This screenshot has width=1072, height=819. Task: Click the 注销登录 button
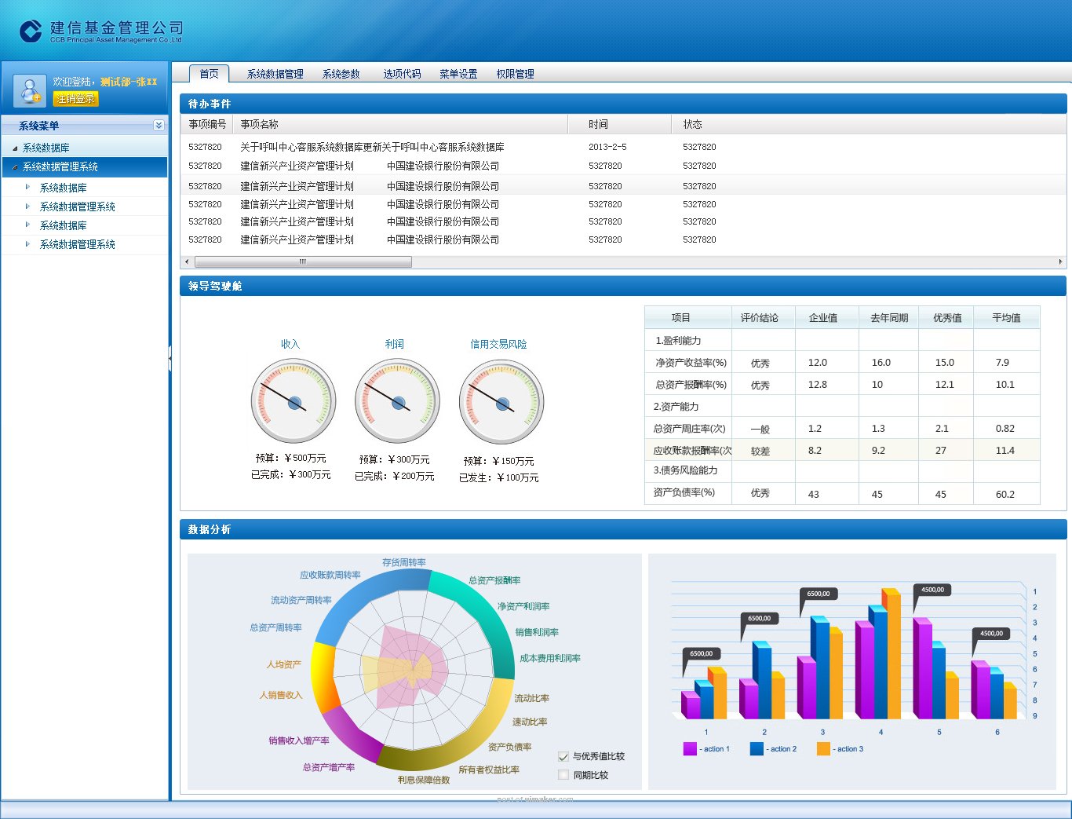tap(76, 99)
